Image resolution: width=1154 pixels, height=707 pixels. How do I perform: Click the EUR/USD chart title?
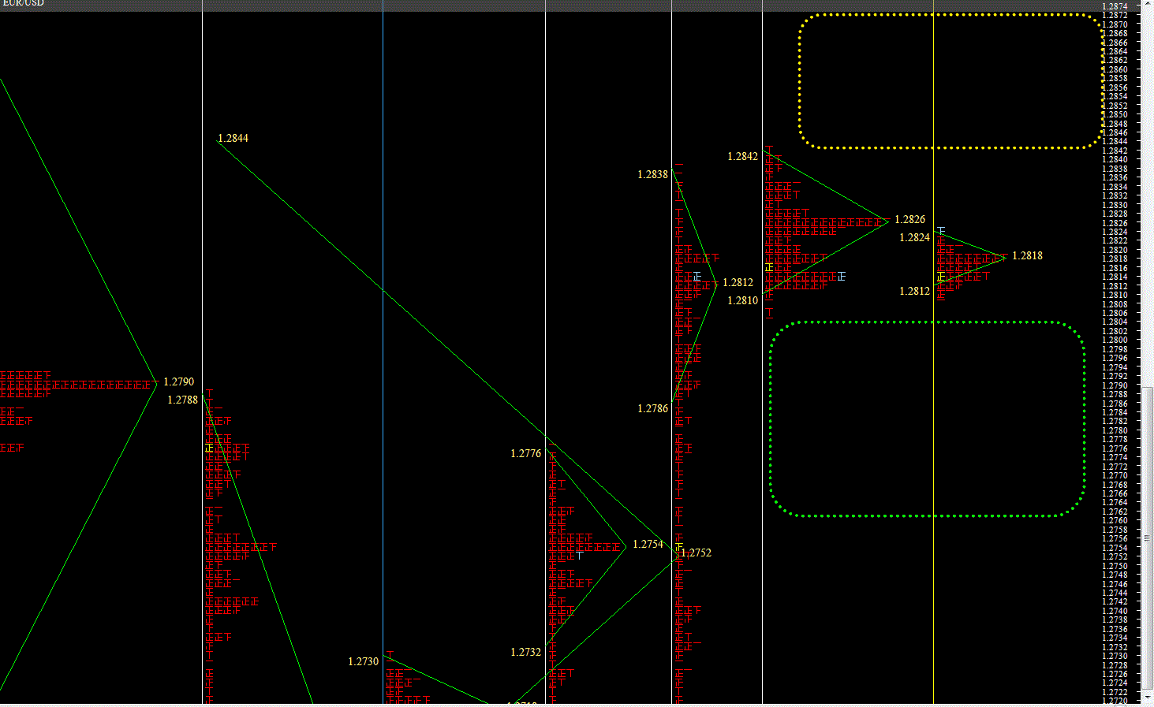tap(24, 4)
